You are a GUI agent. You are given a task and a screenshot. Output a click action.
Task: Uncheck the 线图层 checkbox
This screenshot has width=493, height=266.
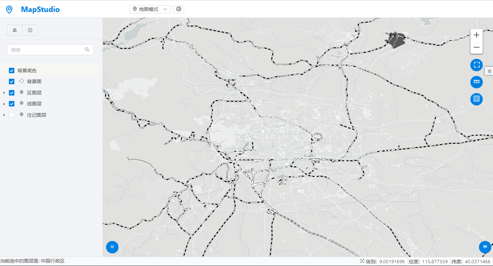[12, 104]
